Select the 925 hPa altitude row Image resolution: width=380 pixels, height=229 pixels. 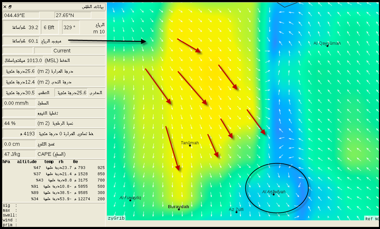click(53, 168)
